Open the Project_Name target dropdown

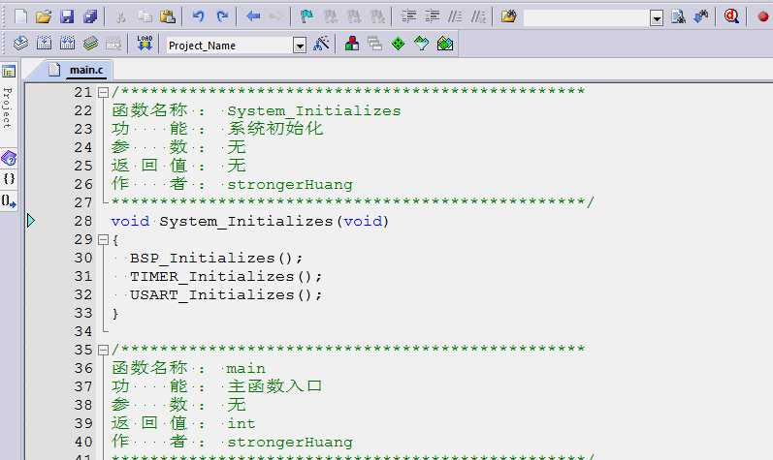pyautogui.click(x=300, y=46)
